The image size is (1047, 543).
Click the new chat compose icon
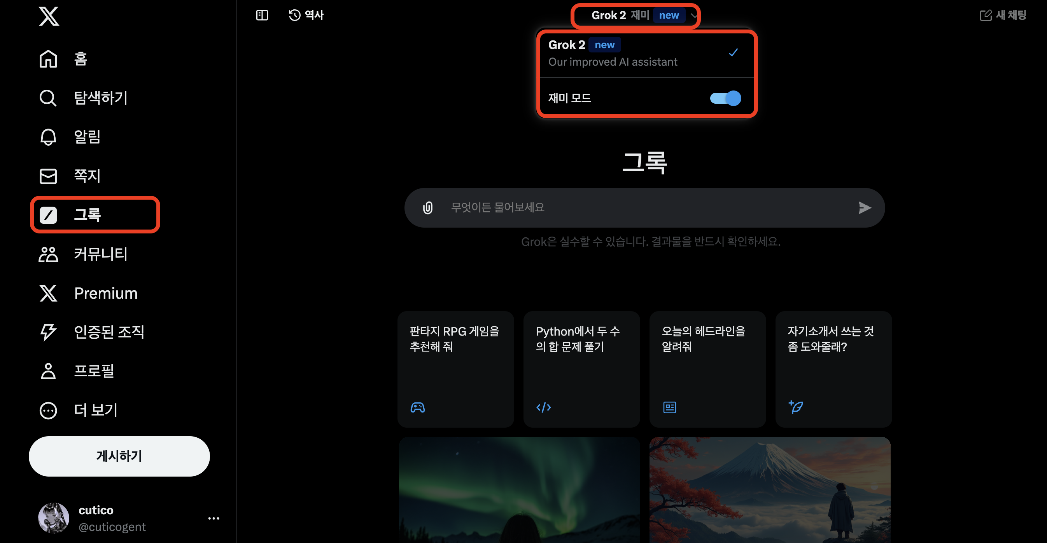(986, 16)
